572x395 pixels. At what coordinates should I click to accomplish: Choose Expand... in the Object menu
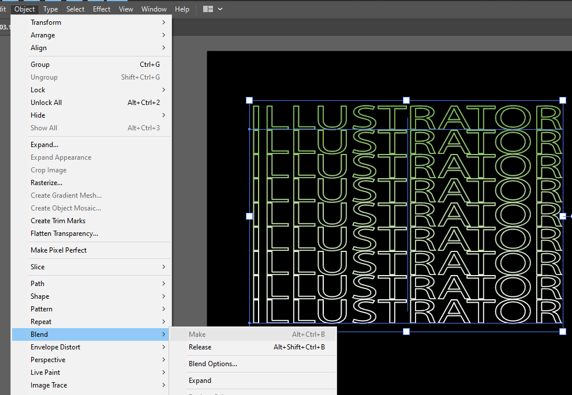(x=91, y=145)
